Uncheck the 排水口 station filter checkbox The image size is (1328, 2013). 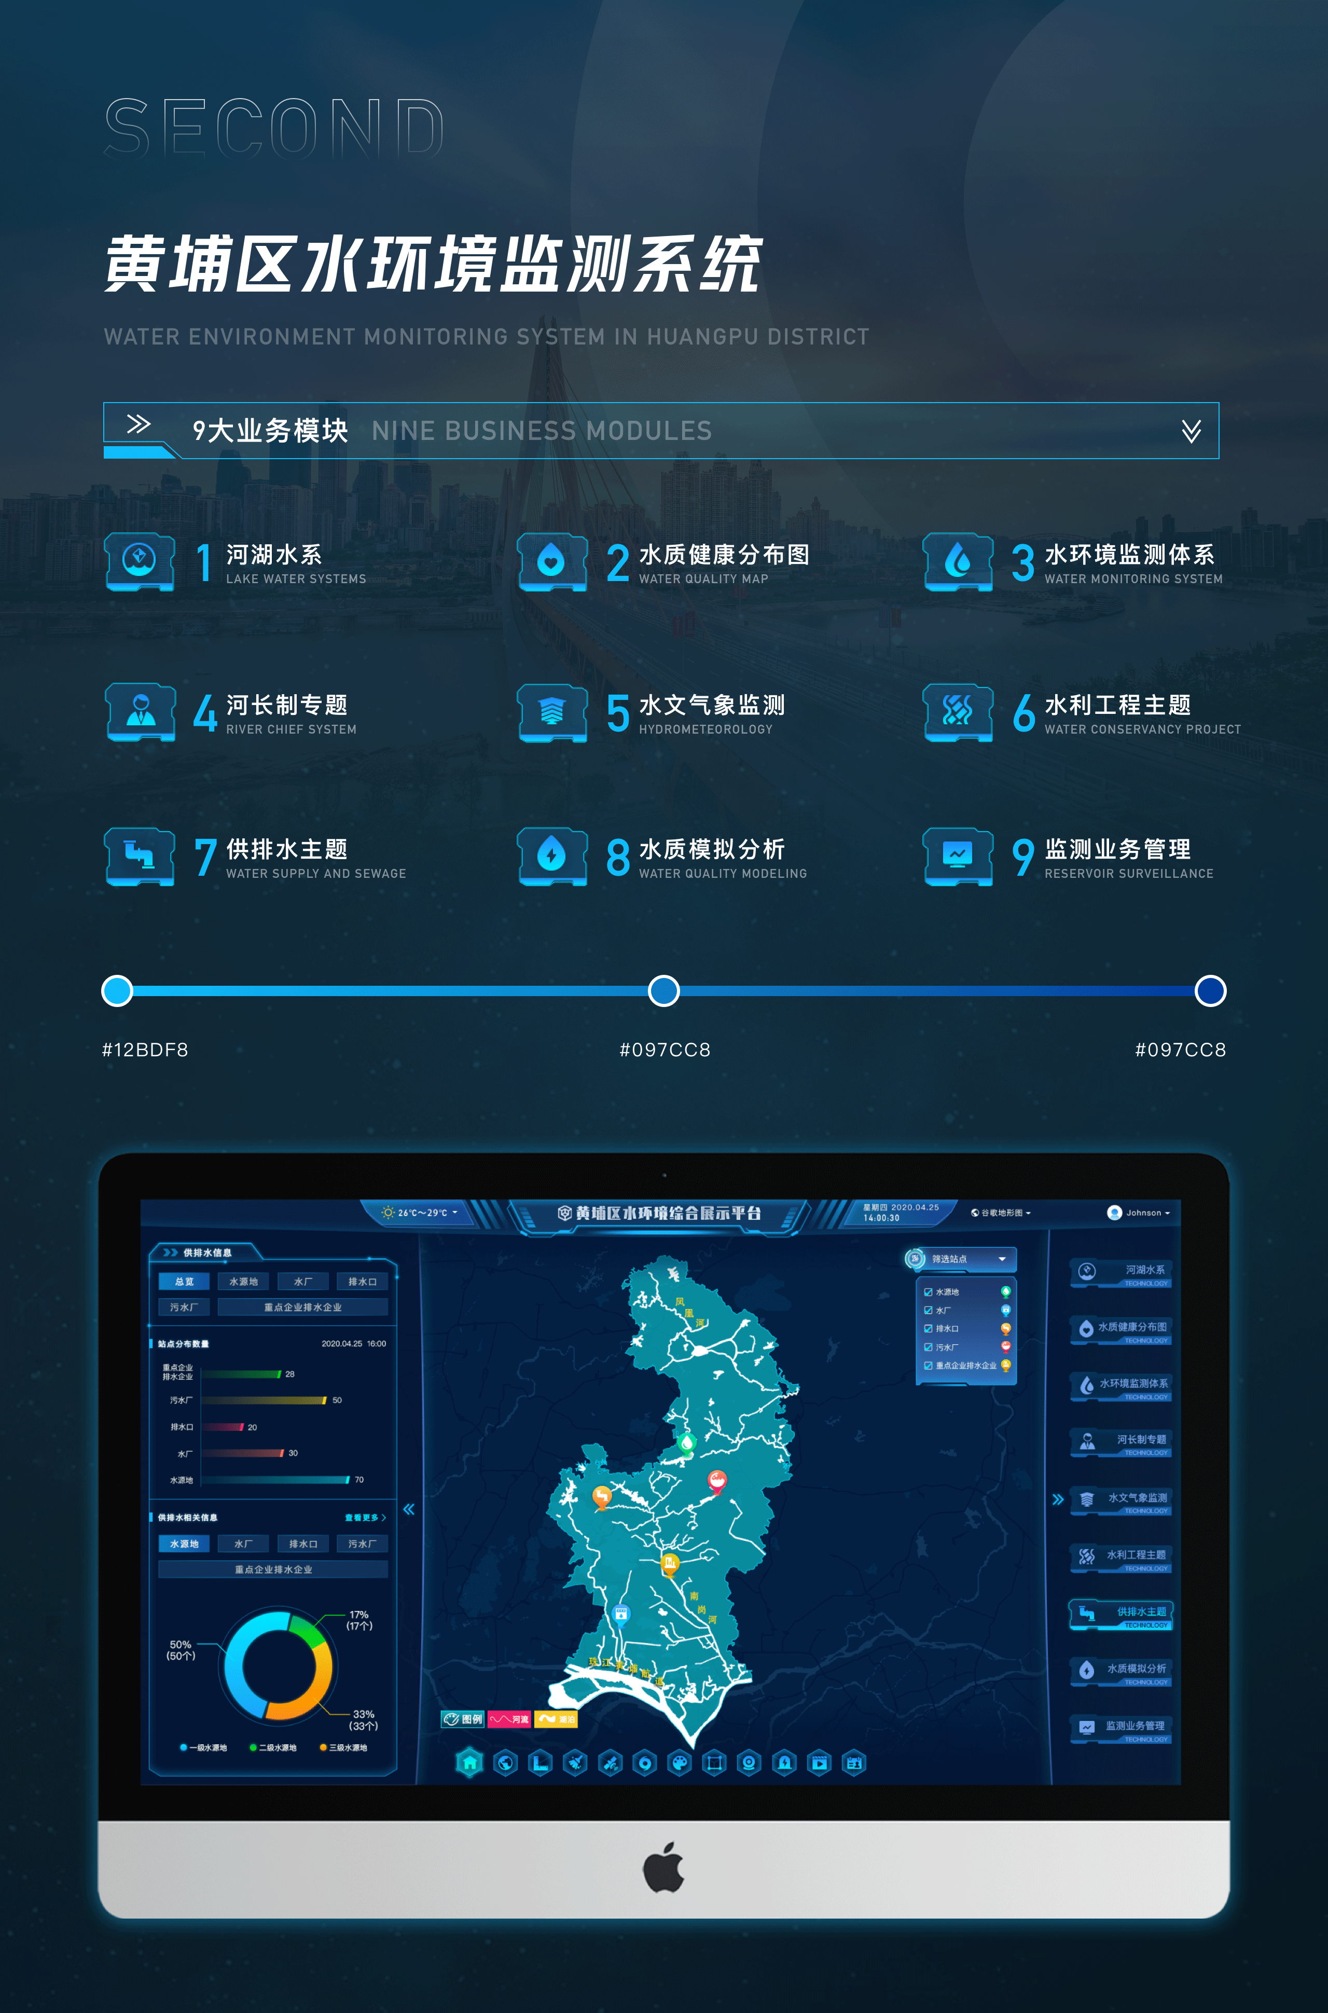click(928, 1329)
